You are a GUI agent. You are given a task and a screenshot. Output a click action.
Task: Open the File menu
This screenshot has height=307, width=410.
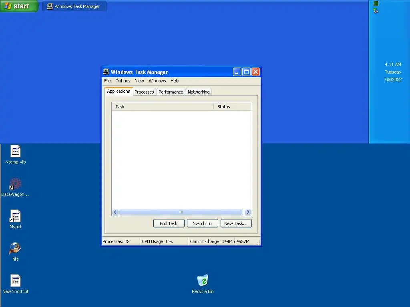[x=107, y=81]
